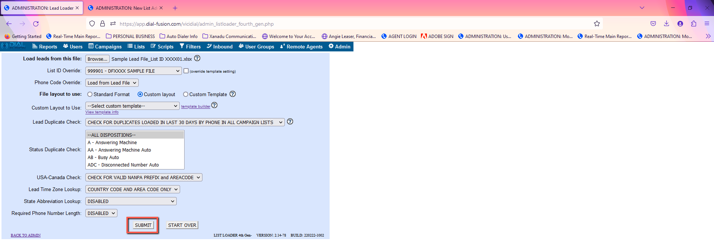Screen dimensions: 714x241
Task: Select AB - Busy Auto status
Action: [135, 157]
